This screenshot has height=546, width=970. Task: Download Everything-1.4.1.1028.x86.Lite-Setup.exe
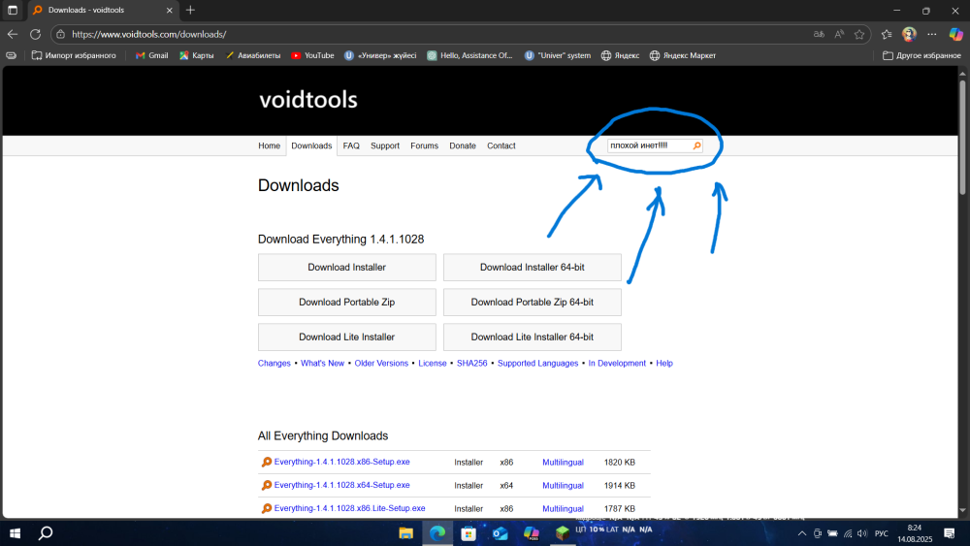coord(349,508)
